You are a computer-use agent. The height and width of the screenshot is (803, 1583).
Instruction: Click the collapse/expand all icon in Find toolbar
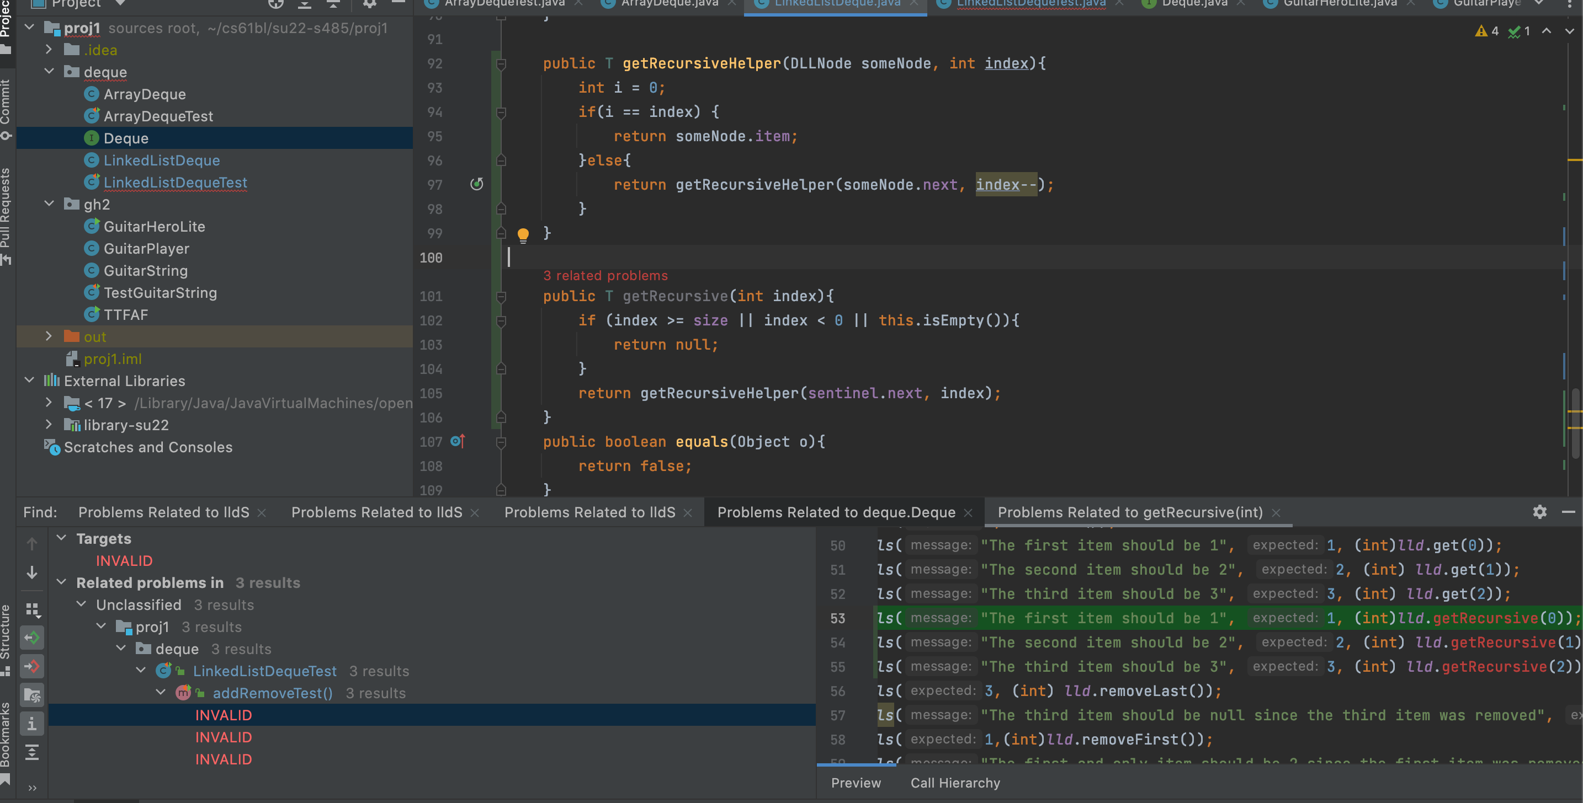tap(32, 752)
